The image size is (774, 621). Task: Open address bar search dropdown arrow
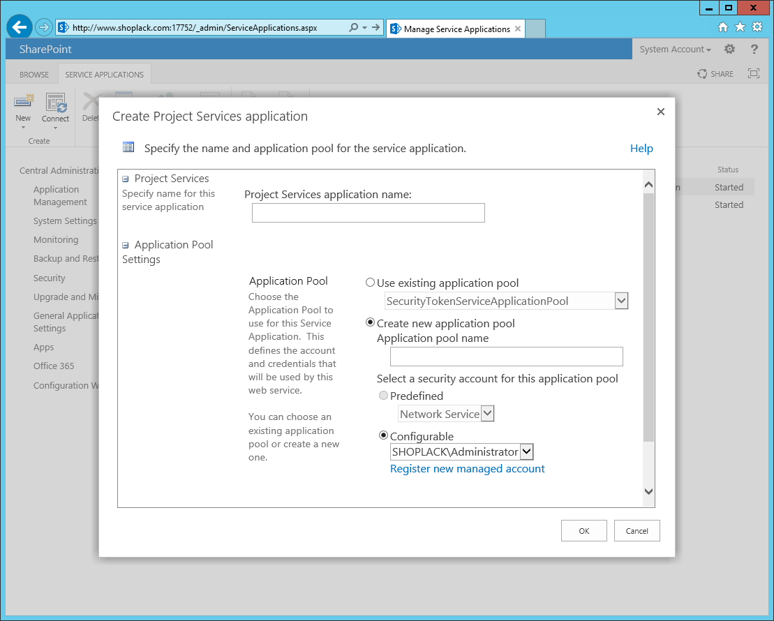(365, 28)
